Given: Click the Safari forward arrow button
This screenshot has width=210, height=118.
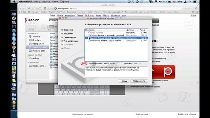Looking at the screenshot, I should (24, 9).
